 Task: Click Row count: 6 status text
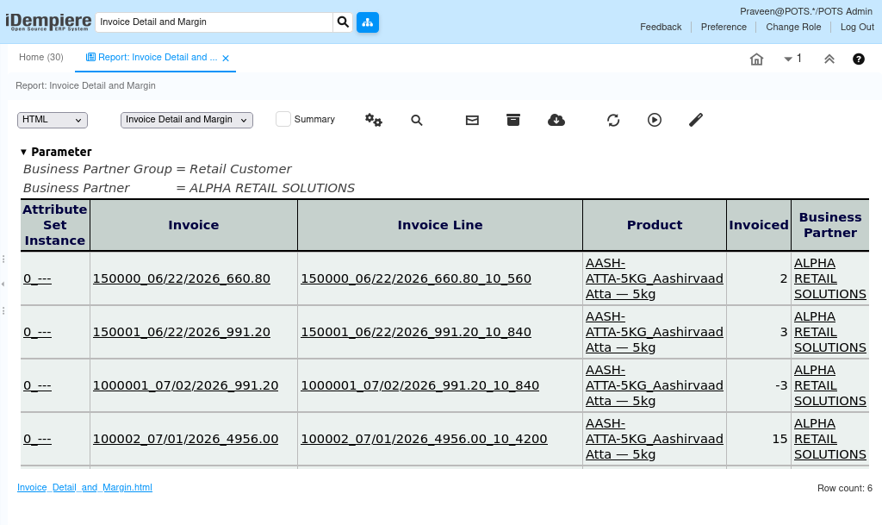[845, 489]
